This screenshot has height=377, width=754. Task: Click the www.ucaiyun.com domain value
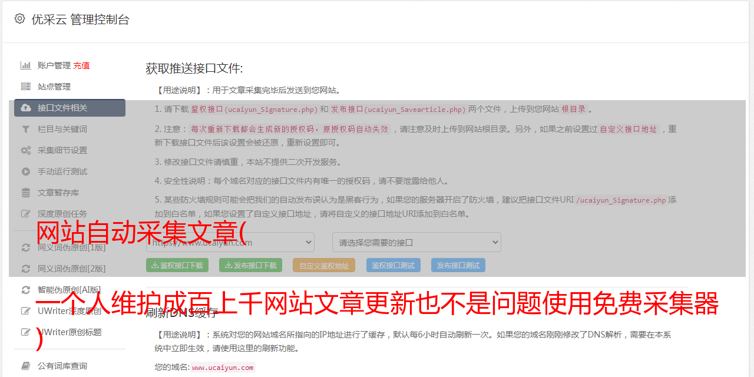223,368
